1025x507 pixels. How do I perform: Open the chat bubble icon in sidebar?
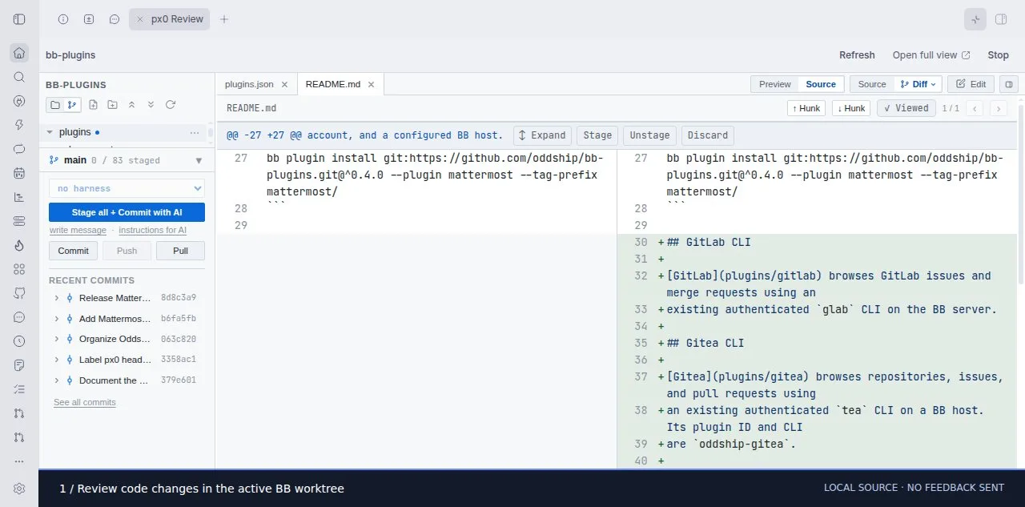pyautogui.click(x=19, y=317)
